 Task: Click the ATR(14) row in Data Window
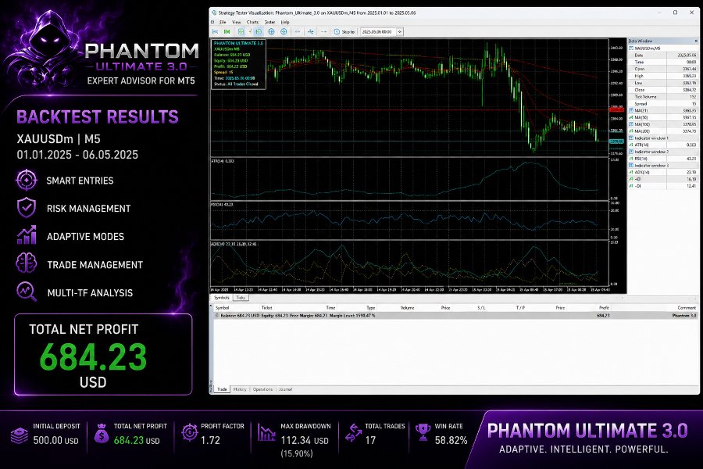click(662, 145)
